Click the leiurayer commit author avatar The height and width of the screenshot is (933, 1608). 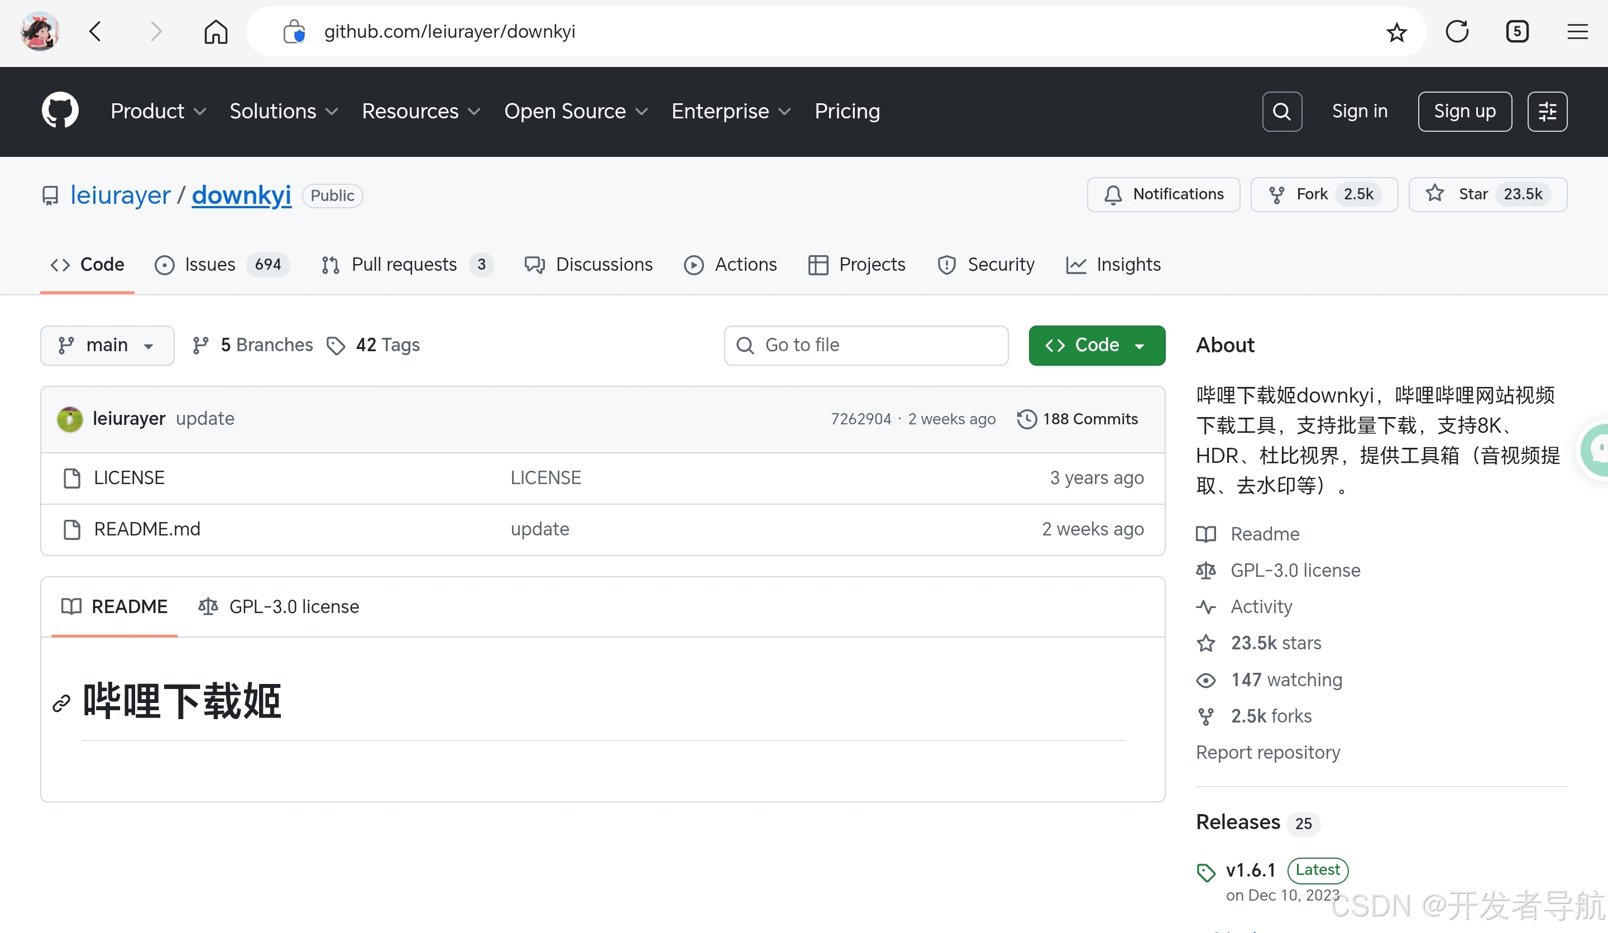(x=70, y=419)
